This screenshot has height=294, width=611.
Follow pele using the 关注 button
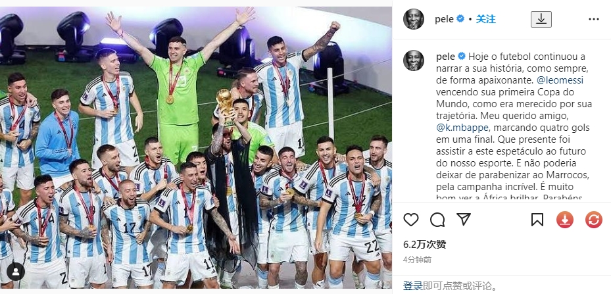pyautogui.click(x=485, y=18)
